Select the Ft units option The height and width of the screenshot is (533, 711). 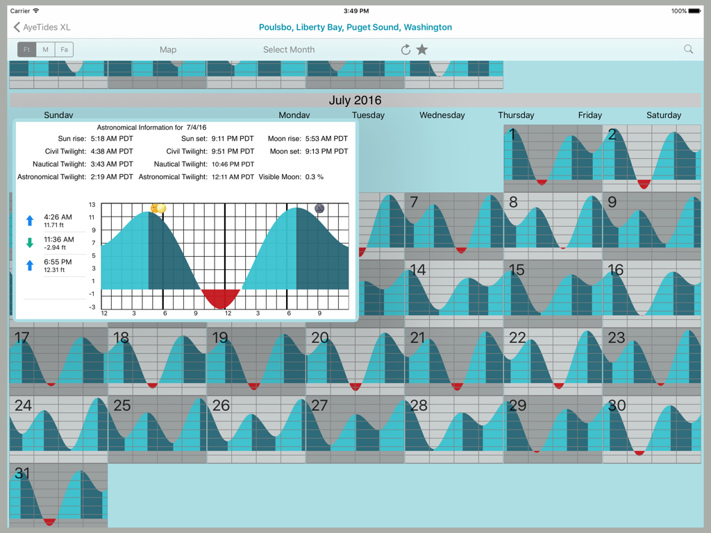26,49
